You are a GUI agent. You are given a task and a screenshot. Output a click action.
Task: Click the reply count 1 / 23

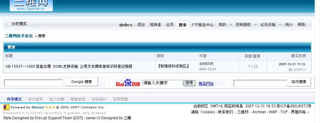tap(252, 66)
